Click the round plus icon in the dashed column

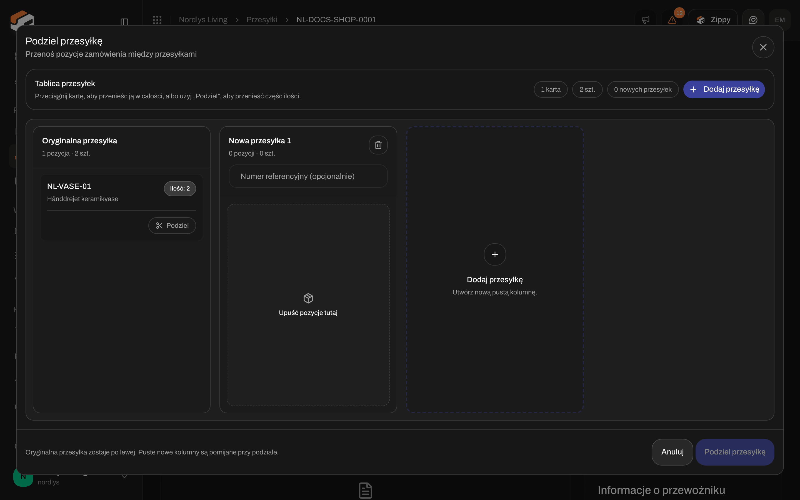(x=494, y=254)
